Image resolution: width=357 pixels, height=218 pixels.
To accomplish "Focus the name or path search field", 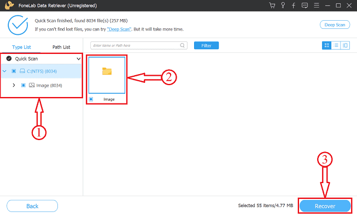I will (139, 45).
